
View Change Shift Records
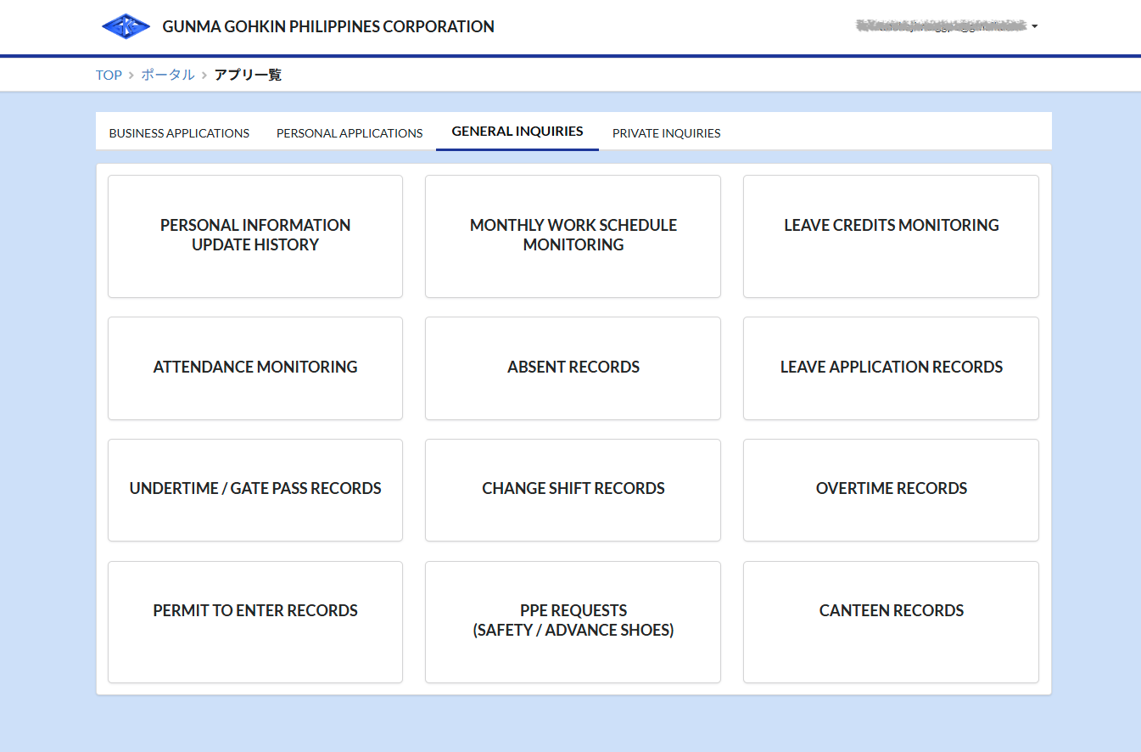click(x=573, y=489)
